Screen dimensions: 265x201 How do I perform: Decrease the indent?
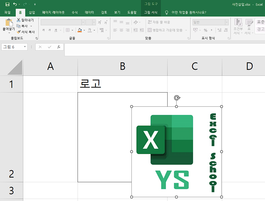(x=136, y=30)
